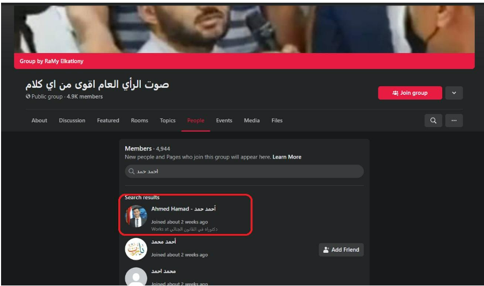Open the three-dots more options button
The height and width of the screenshot is (286, 484).
pos(454,121)
